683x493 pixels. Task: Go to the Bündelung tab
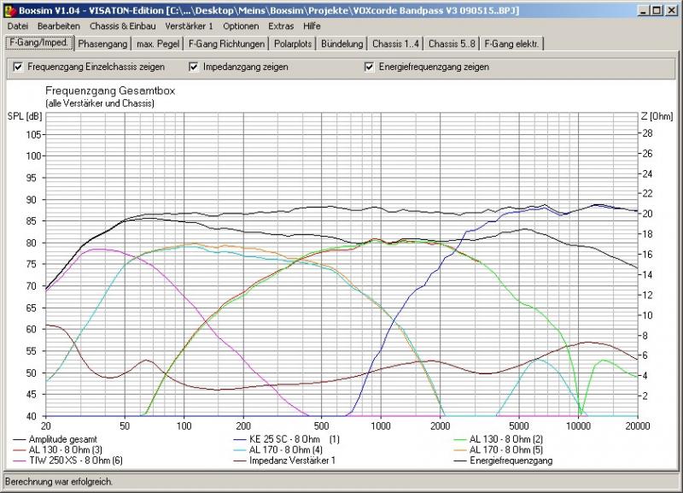pyautogui.click(x=342, y=44)
